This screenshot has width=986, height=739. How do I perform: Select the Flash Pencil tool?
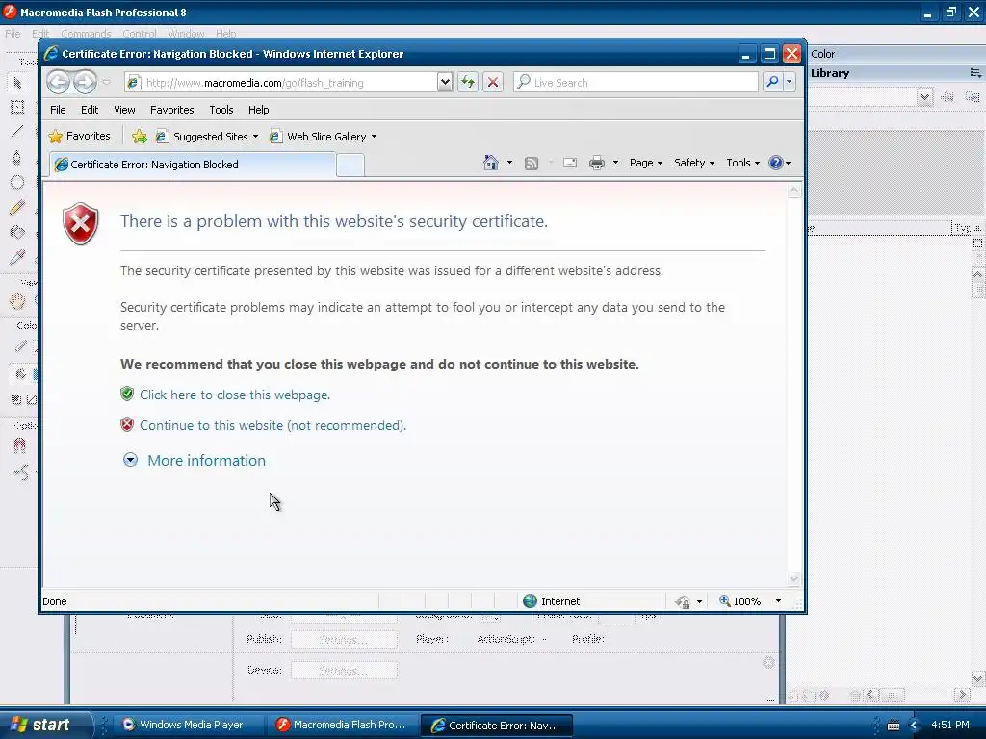point(17,208)
